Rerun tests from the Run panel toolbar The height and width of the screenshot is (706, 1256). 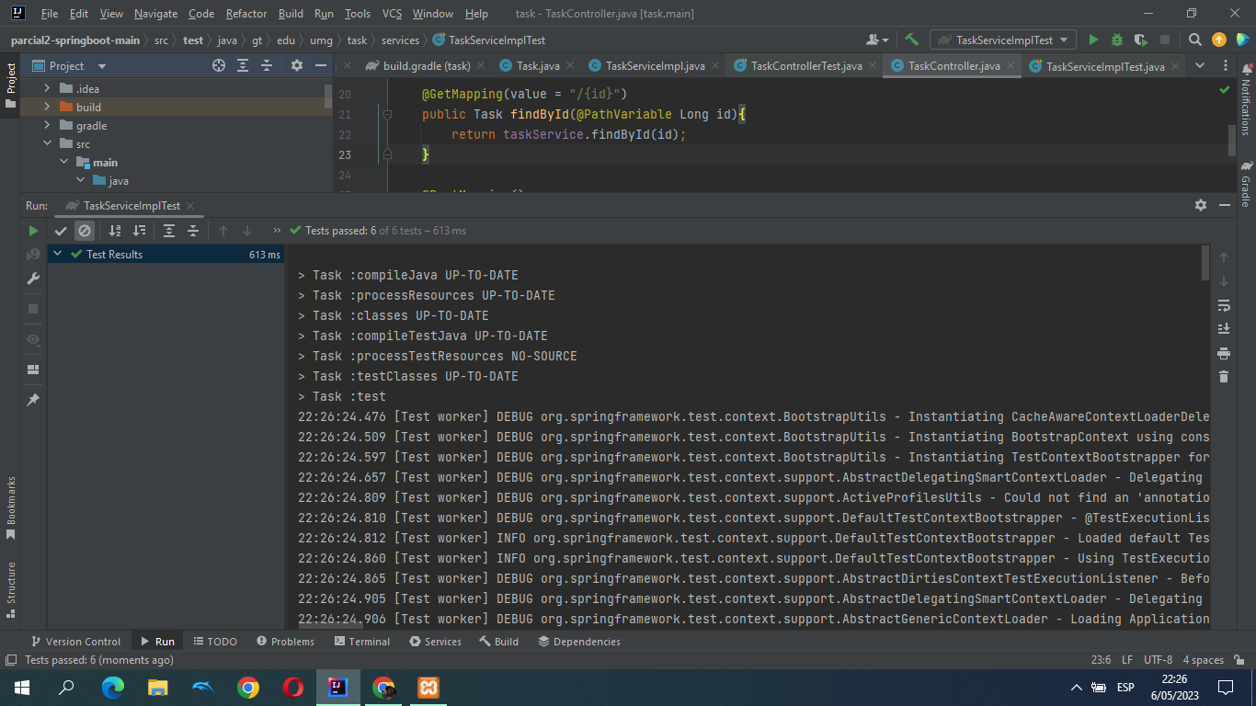click(x=33, y=231)
